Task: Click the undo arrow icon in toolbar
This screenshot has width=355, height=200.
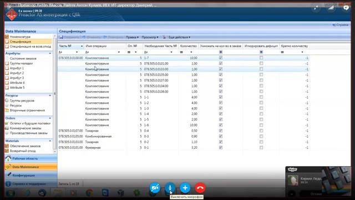Action: [84, 37]
